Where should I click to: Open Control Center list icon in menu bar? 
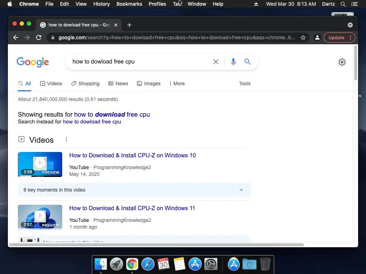tap(354, 4)
